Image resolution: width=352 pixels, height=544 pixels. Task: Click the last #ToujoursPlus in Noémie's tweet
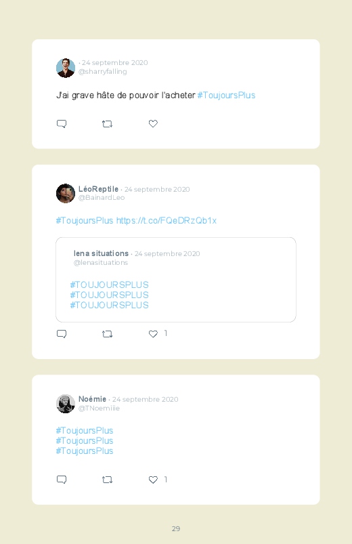pyautogui.click(x=85, y=451)
